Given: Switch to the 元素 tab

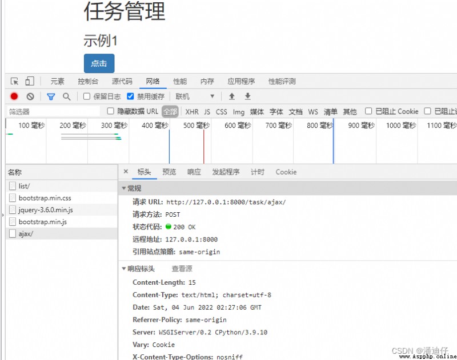Looking at the screenshot, I should tap(57, 81).
